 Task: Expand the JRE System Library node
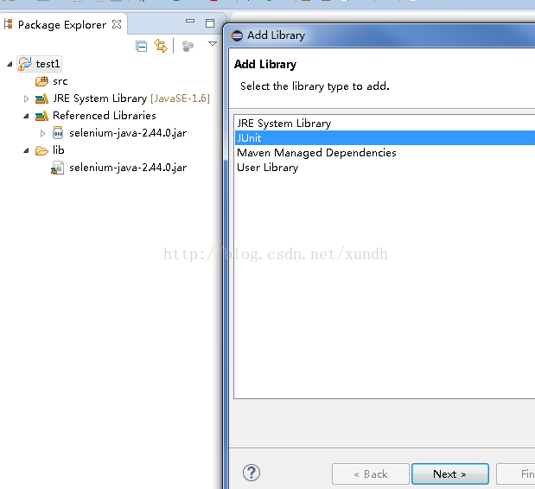[26, 98]
